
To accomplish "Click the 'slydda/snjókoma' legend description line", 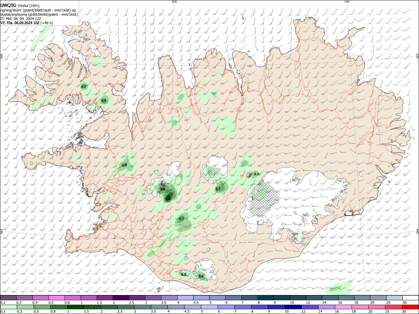I will click(39, 14).
